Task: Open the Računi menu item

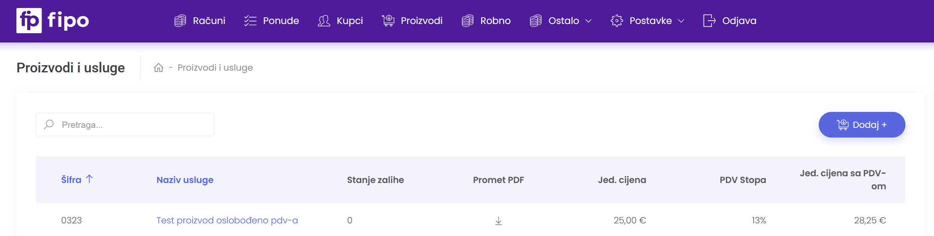Action: coord(209,21)
